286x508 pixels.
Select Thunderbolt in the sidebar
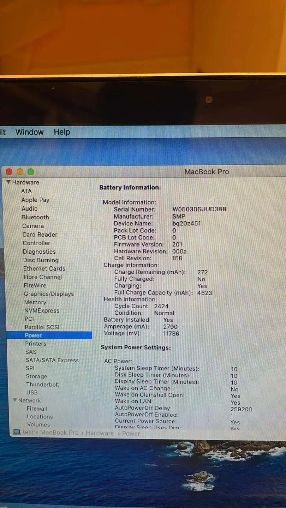pyautogui.click(x=43, y=385)
